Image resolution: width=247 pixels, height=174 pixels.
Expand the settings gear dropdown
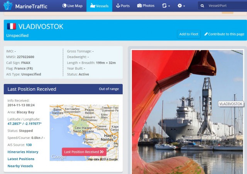pyautogui.click(x=181, y=6)
